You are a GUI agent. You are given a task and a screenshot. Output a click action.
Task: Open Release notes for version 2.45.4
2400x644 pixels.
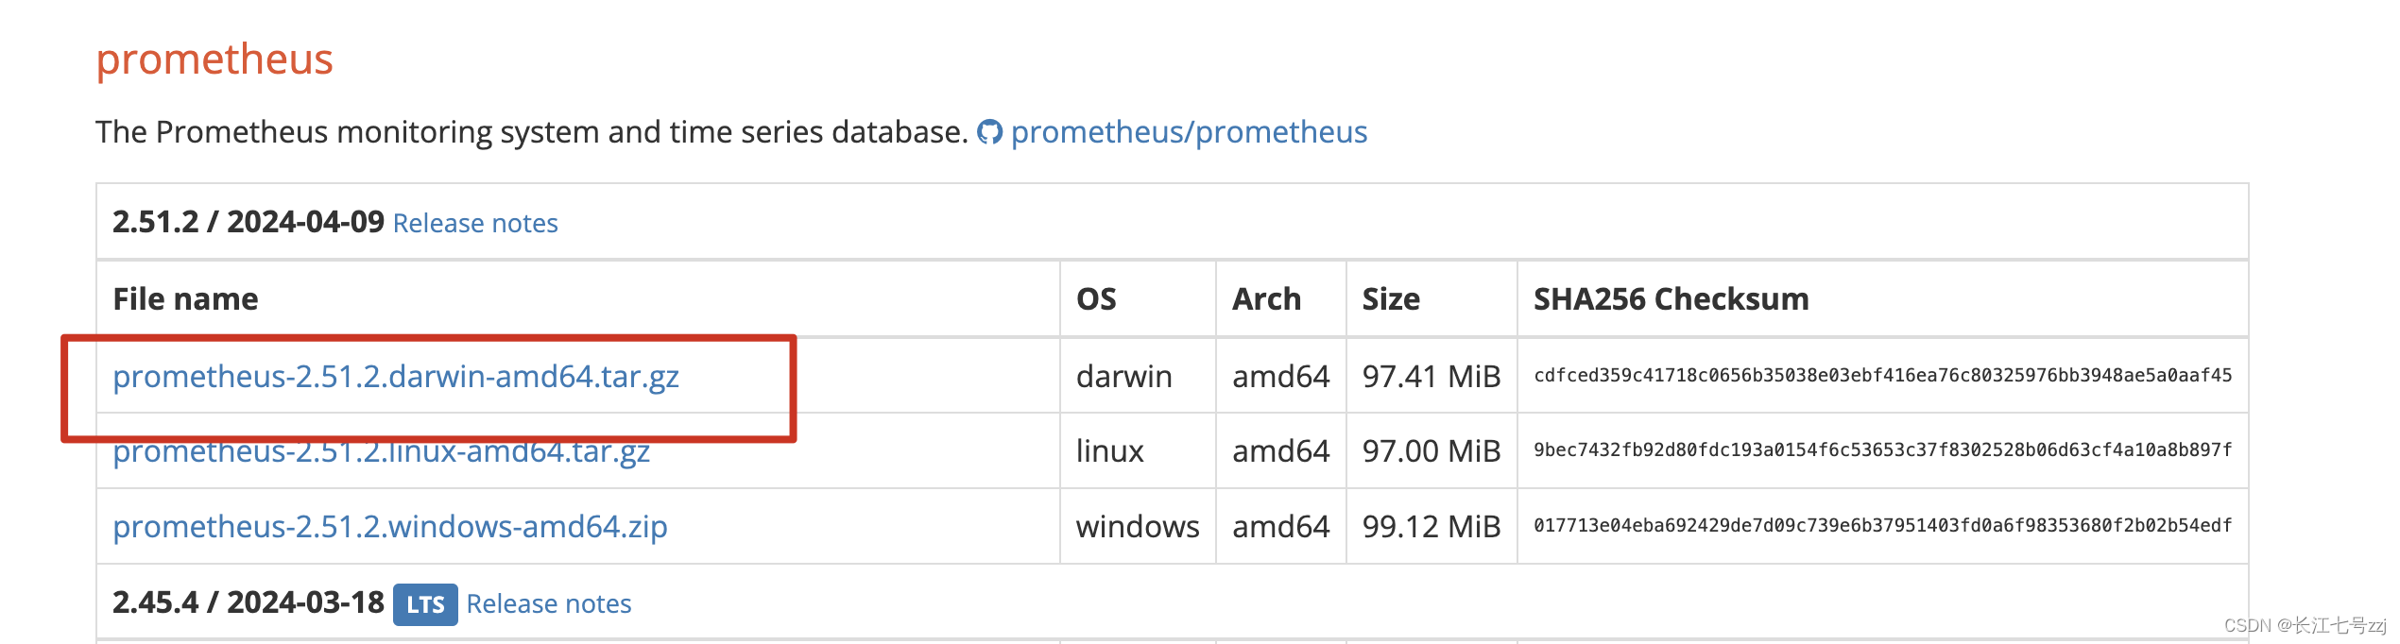coord(548,603)
